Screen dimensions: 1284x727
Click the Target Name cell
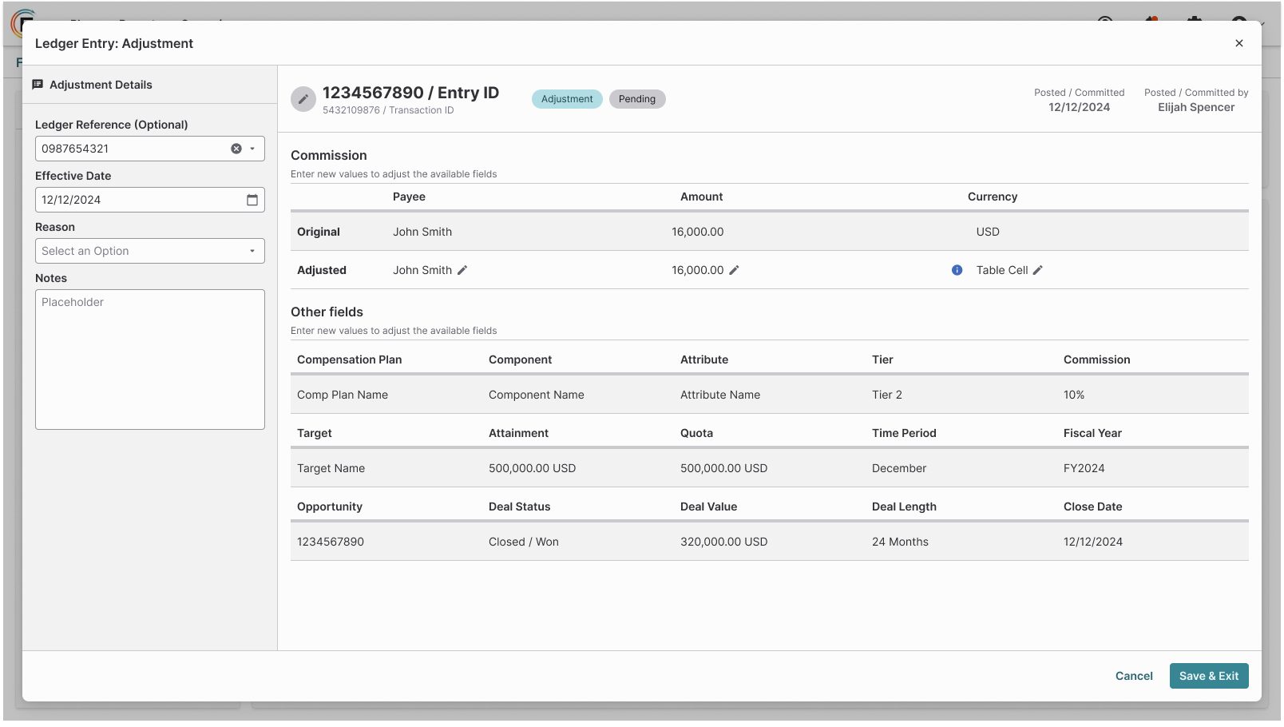pyautogui.click(x=331, y=468)
